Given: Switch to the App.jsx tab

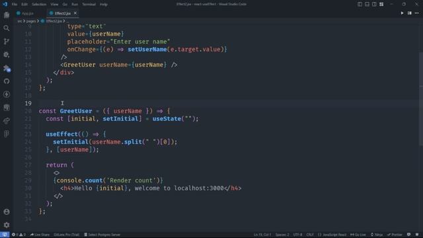Looking at the screenshot, I should tap(28, 13).
